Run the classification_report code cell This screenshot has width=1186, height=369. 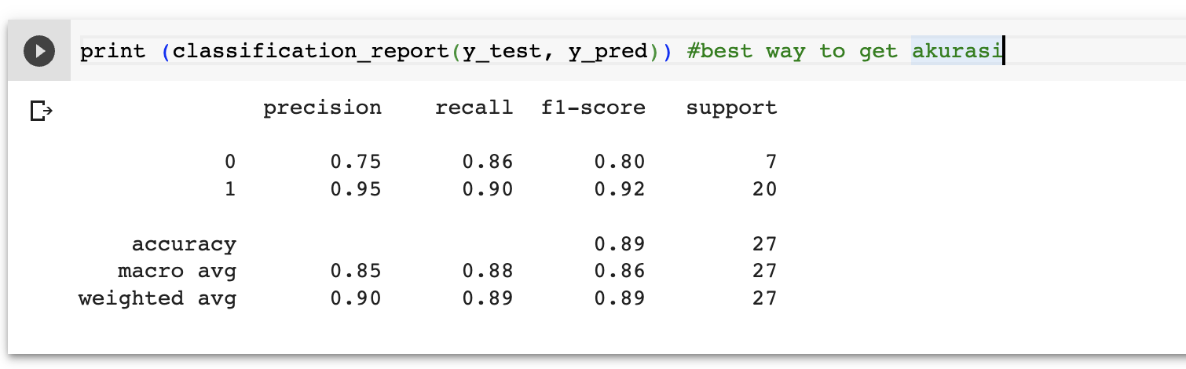39,52
